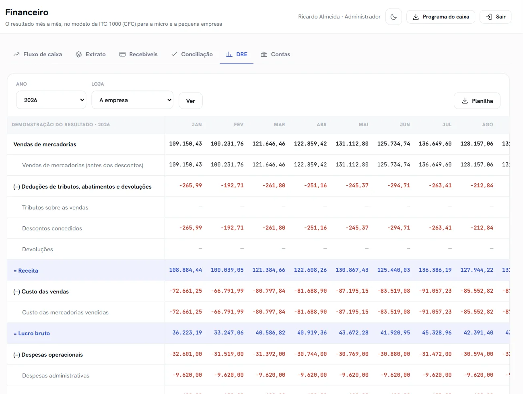The width and height of the screenshot is (523, 394).
Task: Open the Ano dropdown showing 2026
Action: 51,100
